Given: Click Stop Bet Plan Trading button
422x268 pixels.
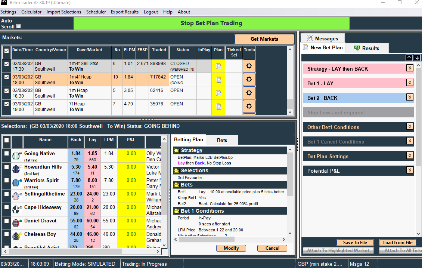Looking at the screenshot, I should coord(211,23).
